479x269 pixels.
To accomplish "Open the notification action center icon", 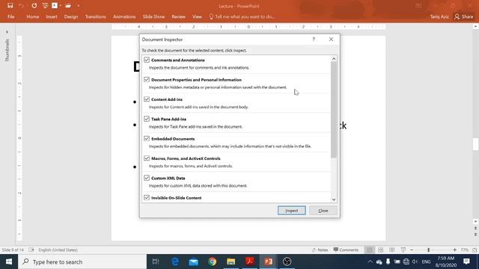I will [466, 262].
